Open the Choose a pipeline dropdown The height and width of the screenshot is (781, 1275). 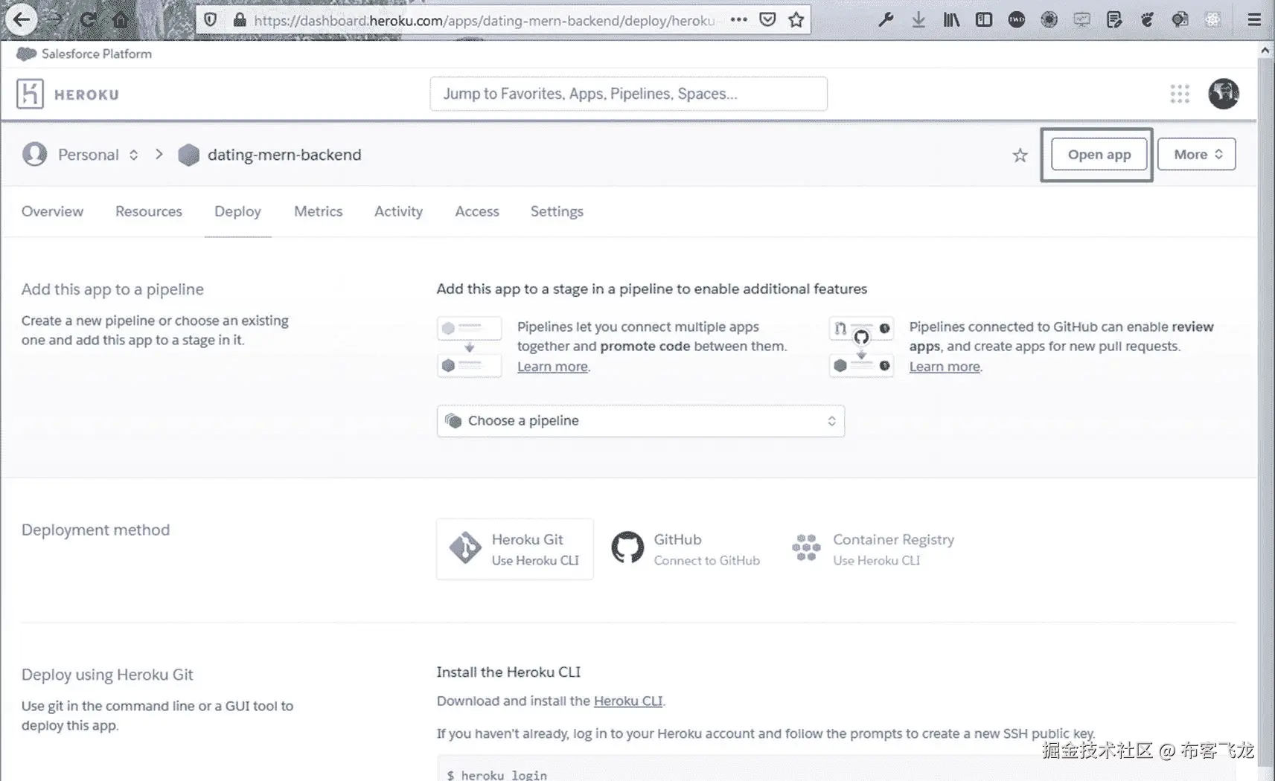(640, 421)
